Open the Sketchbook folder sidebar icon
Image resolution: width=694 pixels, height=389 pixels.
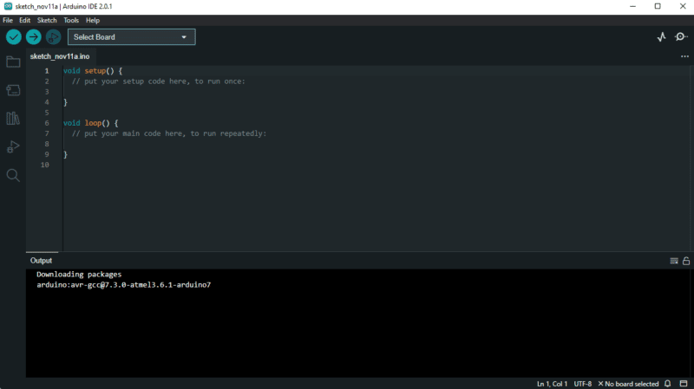pyautogui.click(x=13, y=62)
